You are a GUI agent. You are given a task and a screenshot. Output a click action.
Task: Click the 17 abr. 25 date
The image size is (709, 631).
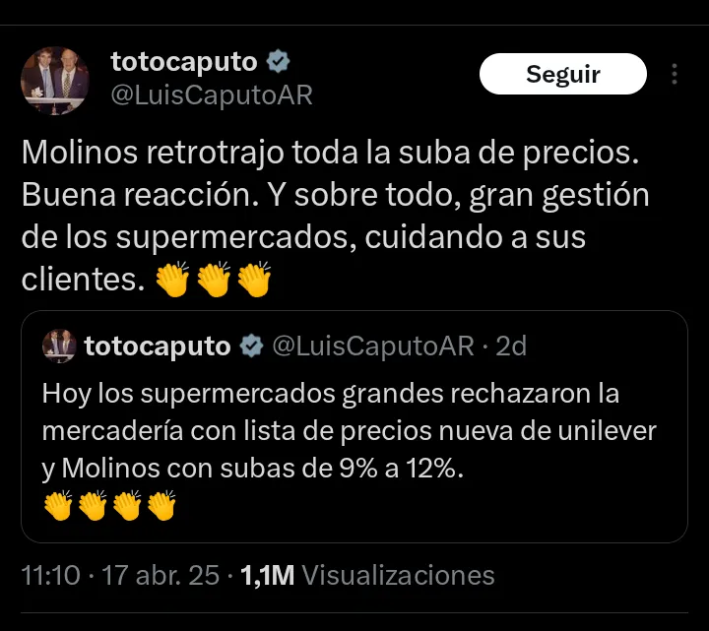click(x=161, y=575)
